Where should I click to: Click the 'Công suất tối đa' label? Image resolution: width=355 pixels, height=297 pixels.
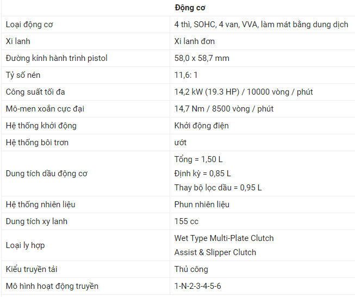click(35, 92)
